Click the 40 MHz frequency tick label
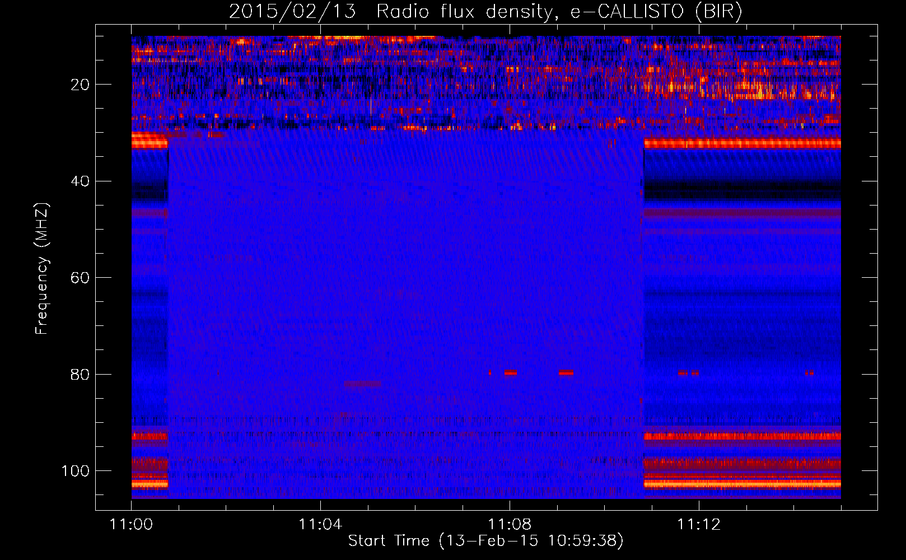Image resolution: width=906 pixels, height=560 pixels. pos(80,181)
